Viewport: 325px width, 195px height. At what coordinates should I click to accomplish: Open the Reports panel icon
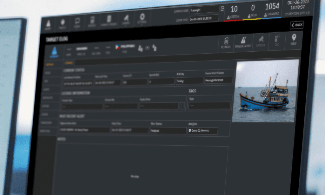click(x=227, y=42)
